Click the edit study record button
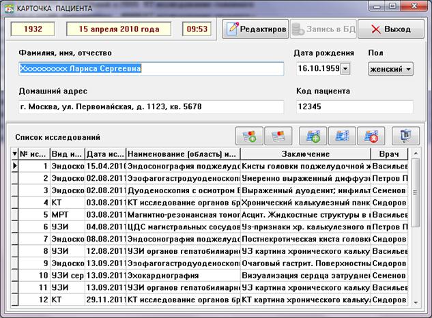432x318 pixels. coord(342,136)
